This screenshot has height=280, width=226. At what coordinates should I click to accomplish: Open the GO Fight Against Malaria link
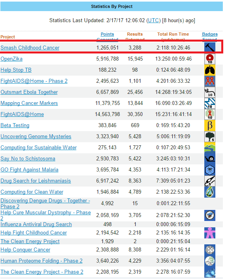[30, 170]
